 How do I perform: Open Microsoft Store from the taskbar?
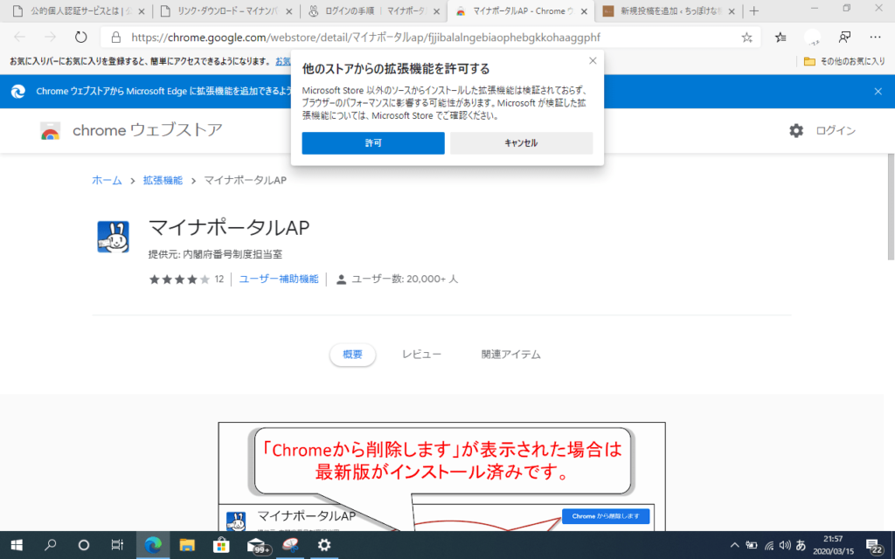pos(221,545)
